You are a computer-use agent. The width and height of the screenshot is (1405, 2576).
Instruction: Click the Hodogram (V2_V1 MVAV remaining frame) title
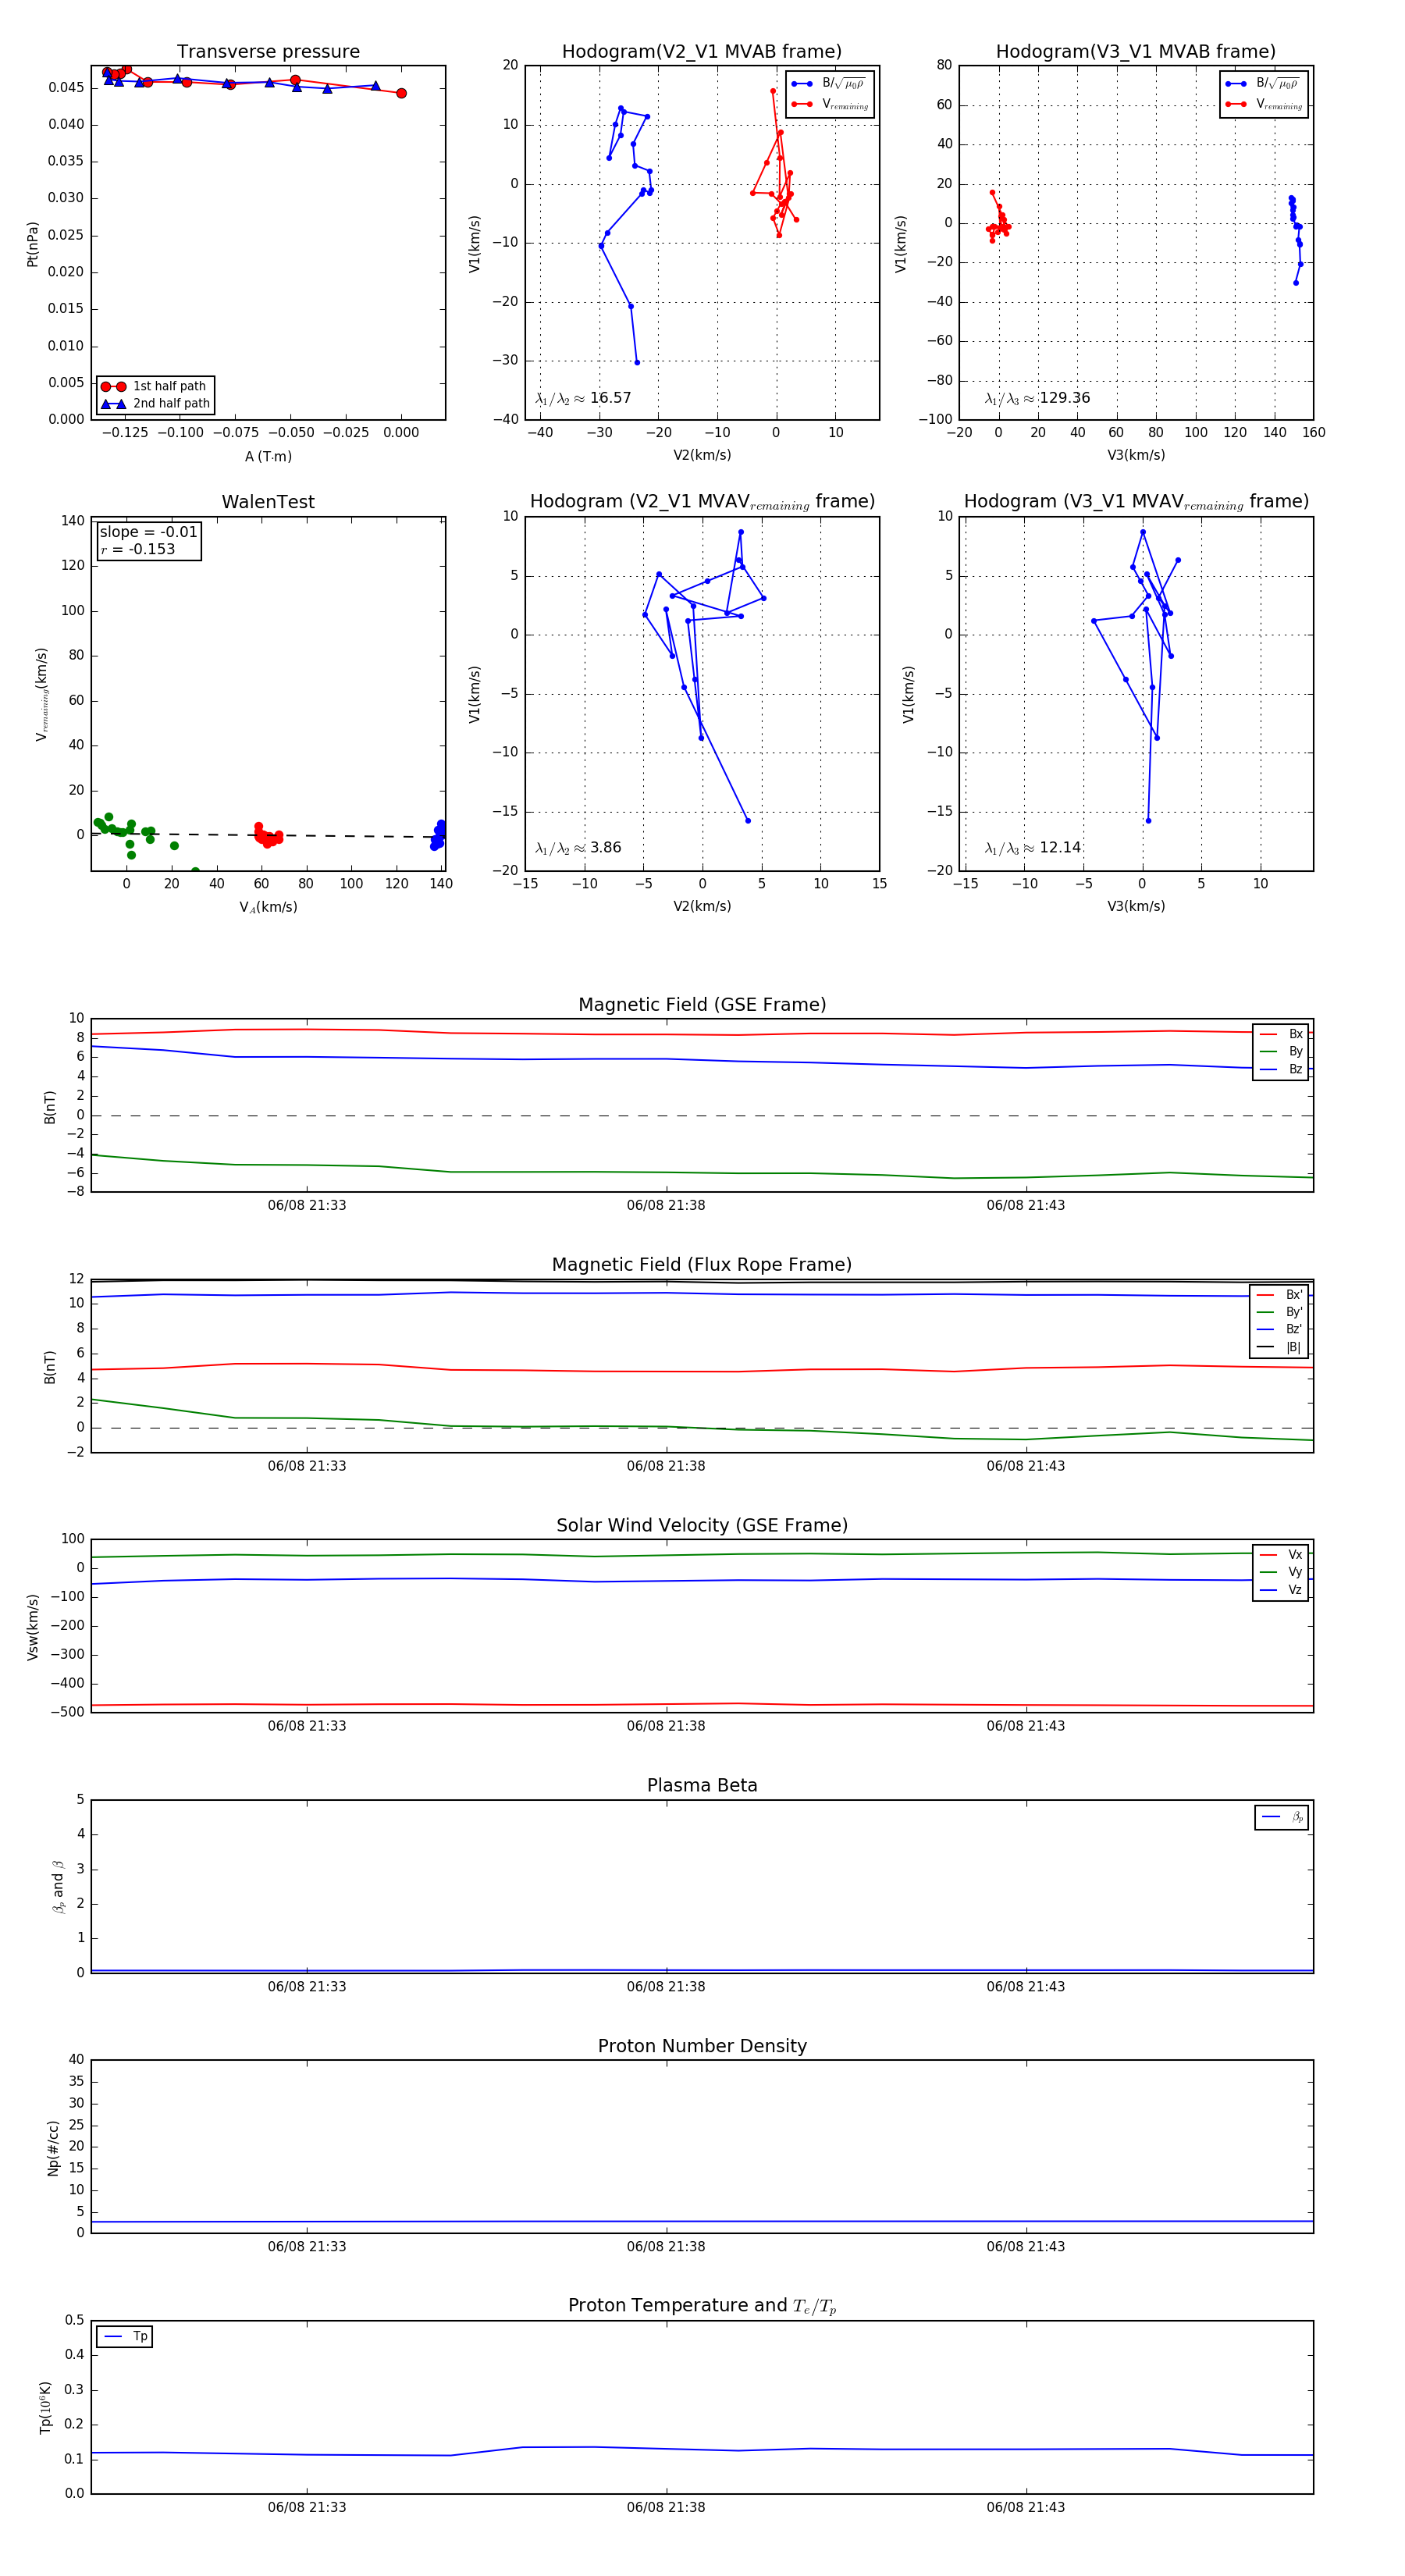[x=702, y=502]
